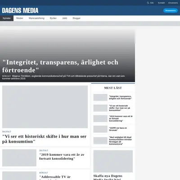Click Rörligt label above Addressable TV headline
The width and height of the screenshot is (180, 180).
click(44, 173)
